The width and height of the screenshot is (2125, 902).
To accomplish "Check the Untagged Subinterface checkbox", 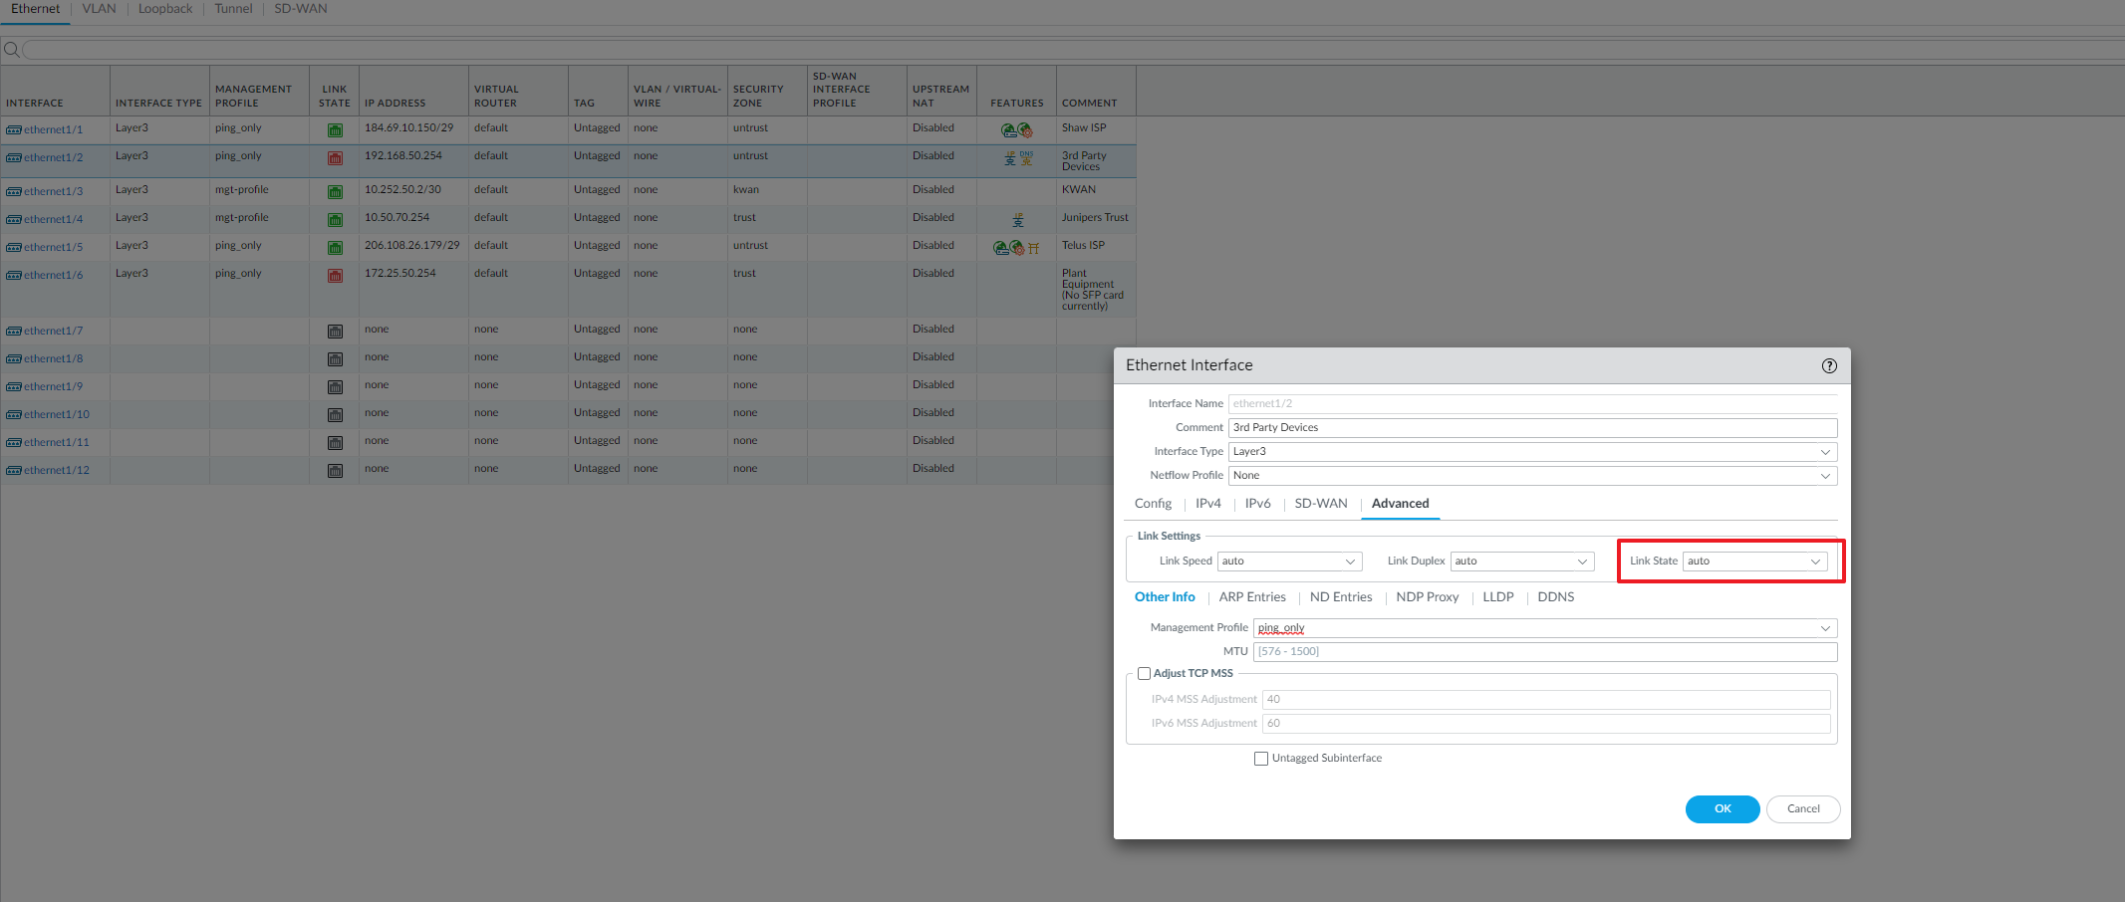I will pyautogui.click(x=1261, y=758).
